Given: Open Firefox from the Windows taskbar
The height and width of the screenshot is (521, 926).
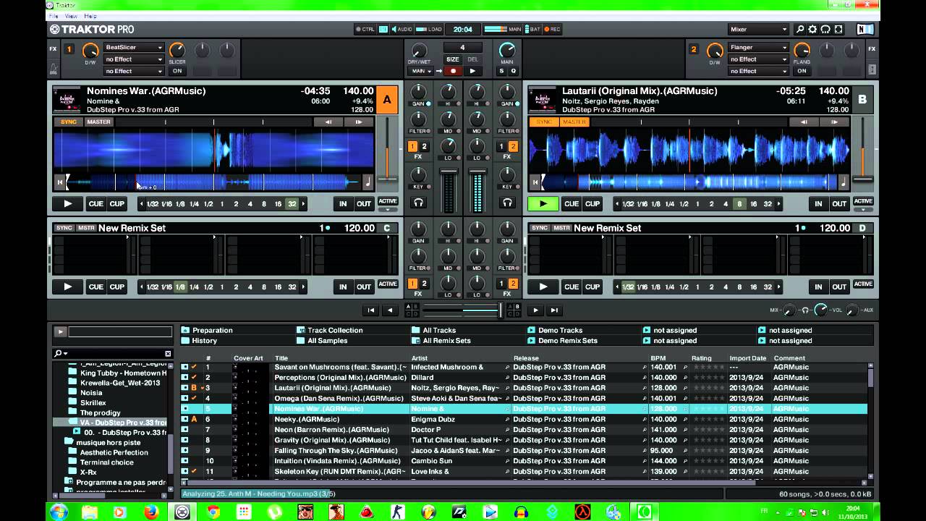Looking at the screenshot, I should [x=151, y=512].
